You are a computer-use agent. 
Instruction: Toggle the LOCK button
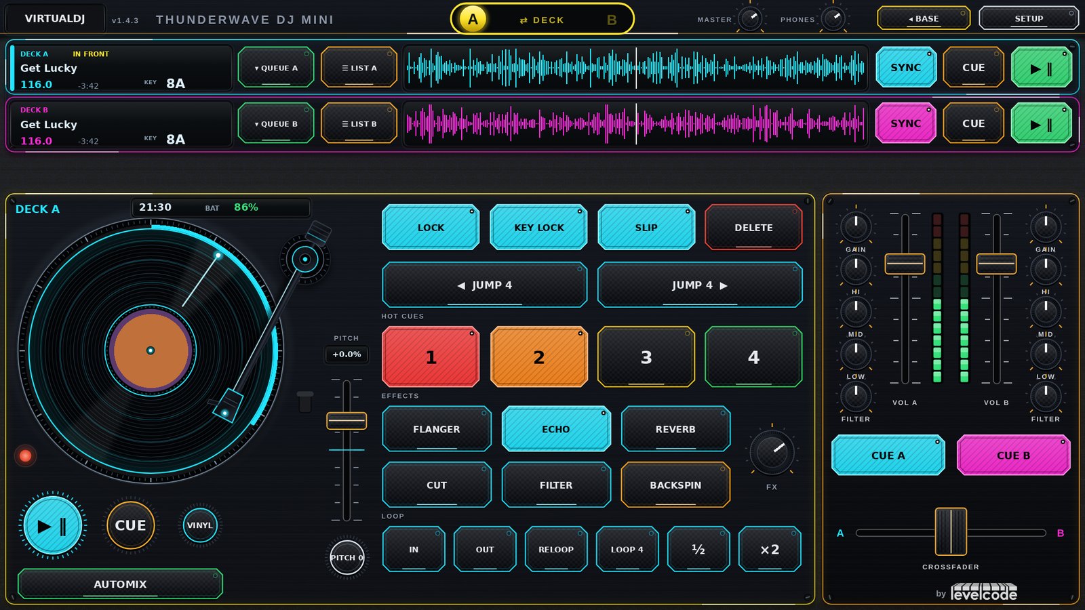coord(431,228)
